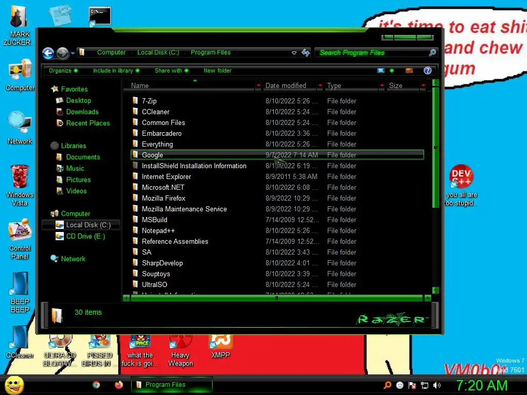The image size is (527, 395).
Task: Select Videos library
Action: [x=76, y=191]
